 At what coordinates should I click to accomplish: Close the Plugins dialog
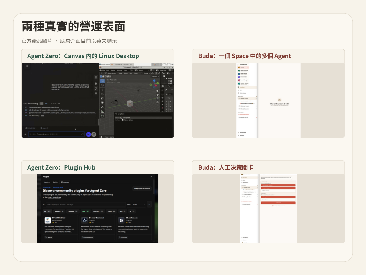(151, 177)
